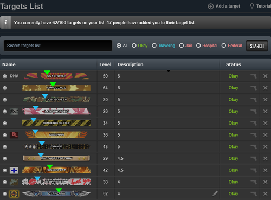This screenshot has width=271, height=200.
Task: Click the gun icon in the level 64 row
Action: (x=254, y=88)
